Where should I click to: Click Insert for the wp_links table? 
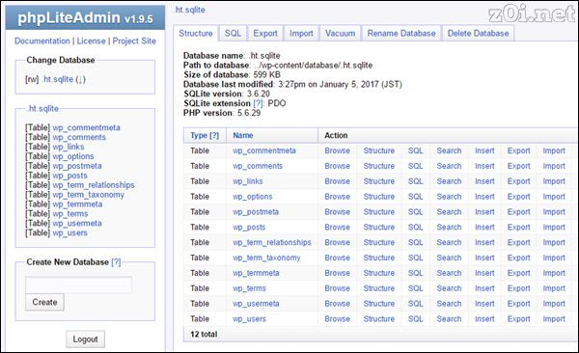[484, 181]
